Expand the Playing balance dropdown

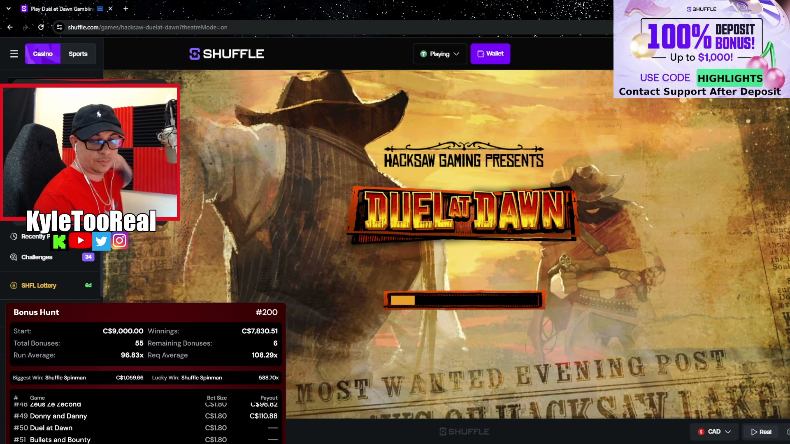click(440, 54)
